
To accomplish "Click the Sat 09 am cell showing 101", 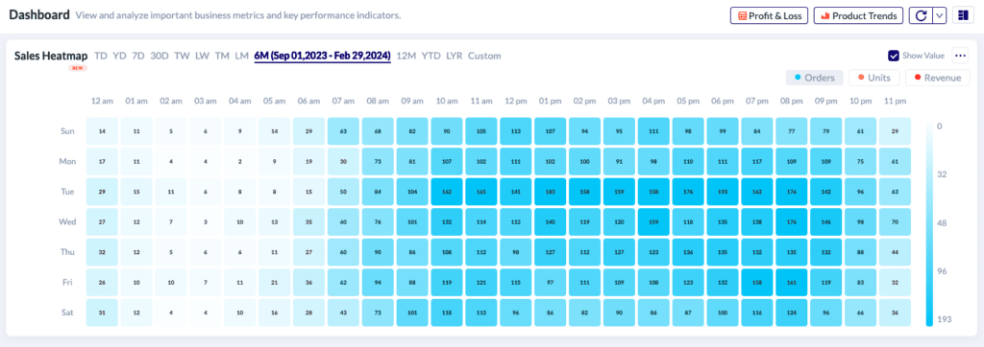I will pyautogui.click(x=413, y=312).
